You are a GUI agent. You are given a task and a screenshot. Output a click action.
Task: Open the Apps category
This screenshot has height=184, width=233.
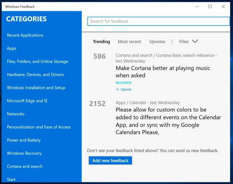12,48
